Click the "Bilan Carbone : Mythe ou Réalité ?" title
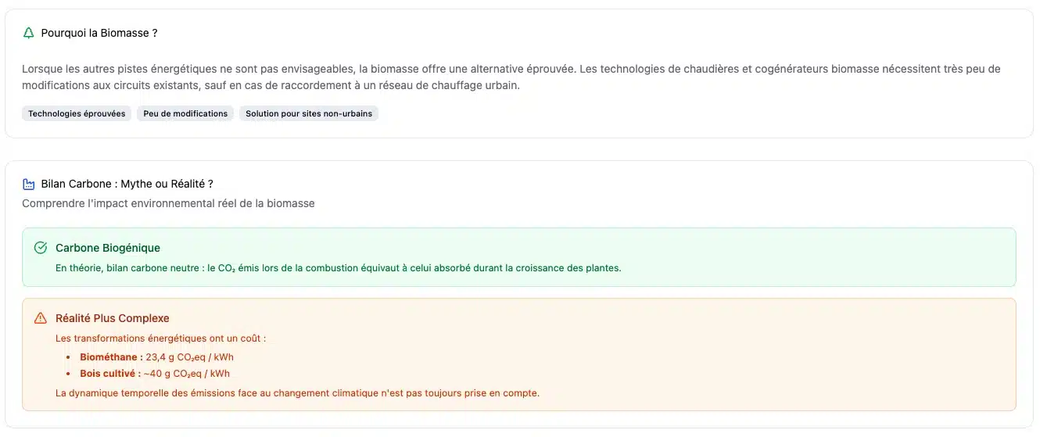Image resolution: width=1040 pixels, height=437 pixels. point(127,184)
